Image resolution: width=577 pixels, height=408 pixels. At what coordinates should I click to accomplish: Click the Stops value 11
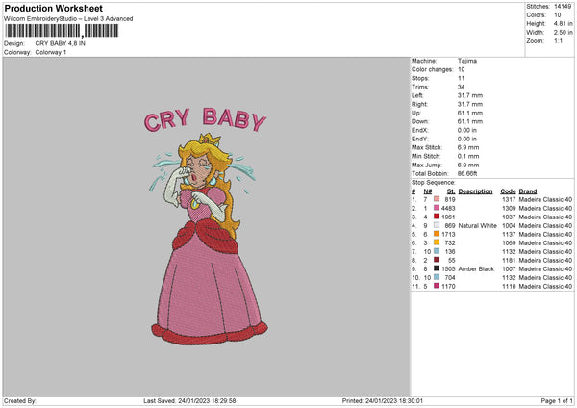click(x=461, y=78)
